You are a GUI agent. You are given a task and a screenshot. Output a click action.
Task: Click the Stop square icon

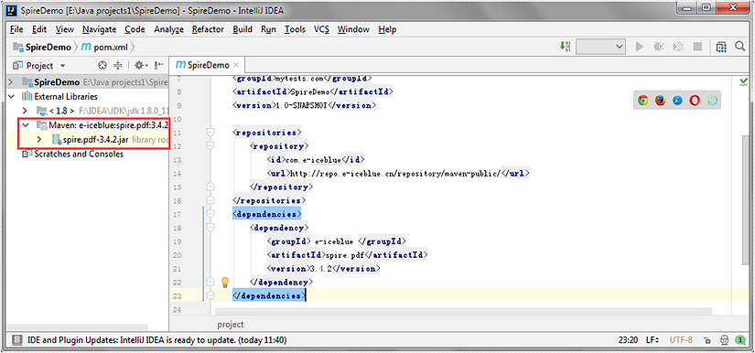697,47
